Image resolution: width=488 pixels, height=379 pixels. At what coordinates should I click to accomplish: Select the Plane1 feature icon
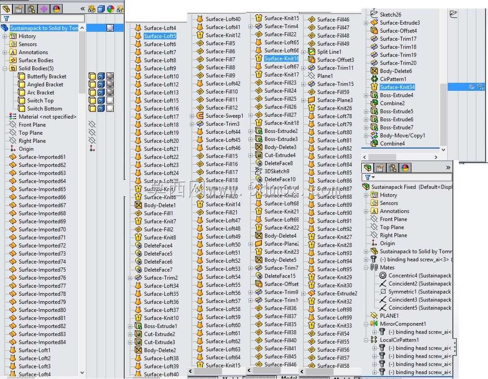click(312, 76)
